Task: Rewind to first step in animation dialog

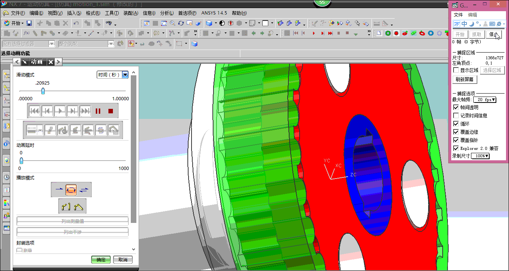Action: click(x=35, y=111)
